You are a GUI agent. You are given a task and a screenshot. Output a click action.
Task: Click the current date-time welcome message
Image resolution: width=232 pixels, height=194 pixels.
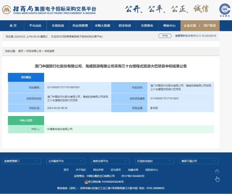pos(54,37)
